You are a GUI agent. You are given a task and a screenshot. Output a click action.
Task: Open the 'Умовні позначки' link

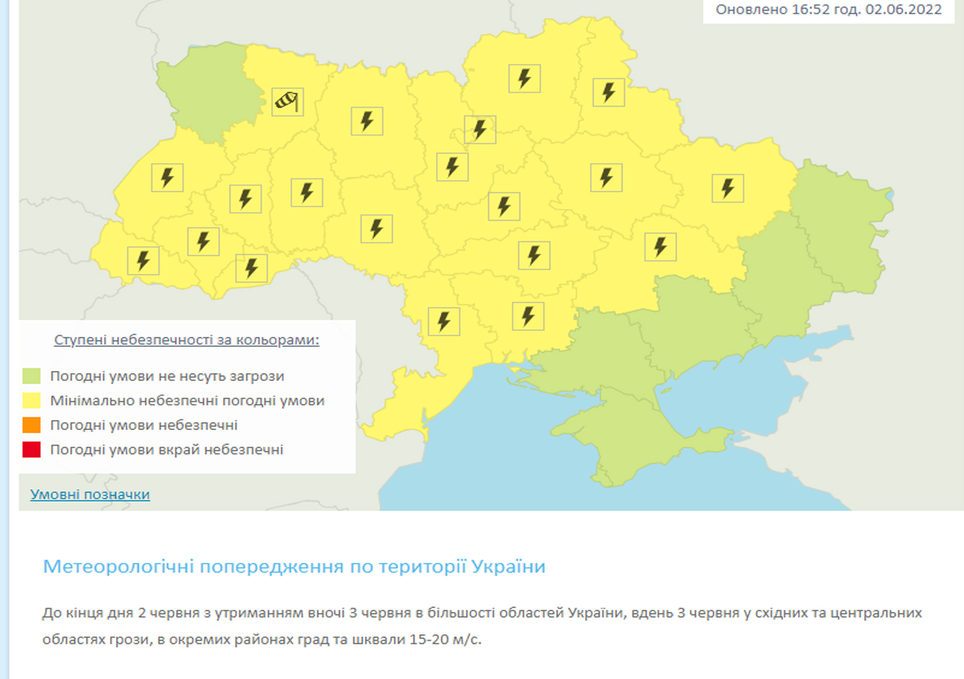(x=90, y=494)
